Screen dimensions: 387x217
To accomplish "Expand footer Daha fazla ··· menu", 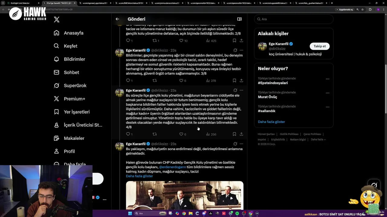I will 318,140.
